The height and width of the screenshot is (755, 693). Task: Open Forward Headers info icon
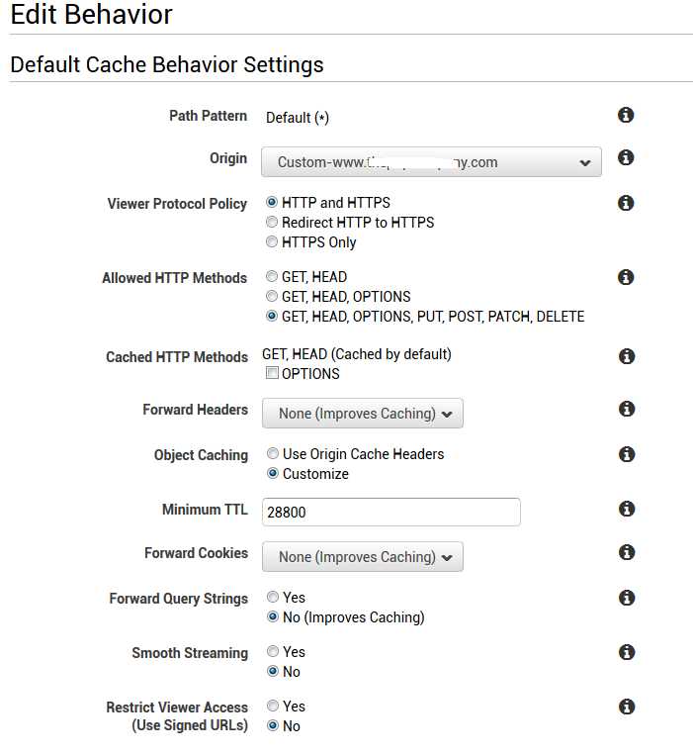625,409
